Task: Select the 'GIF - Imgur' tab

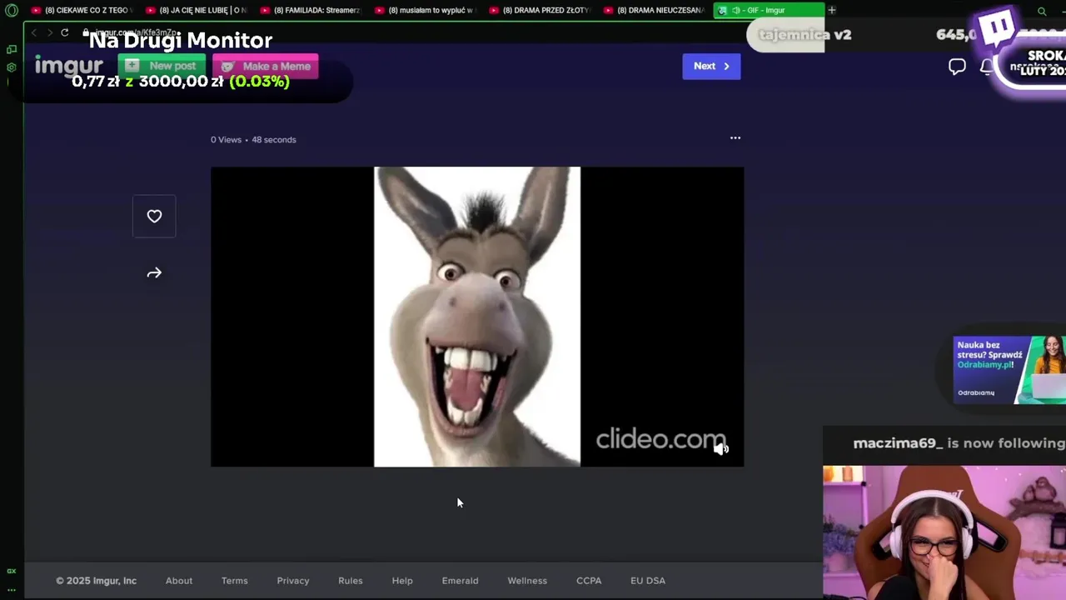Action: [x=768, y=10]
